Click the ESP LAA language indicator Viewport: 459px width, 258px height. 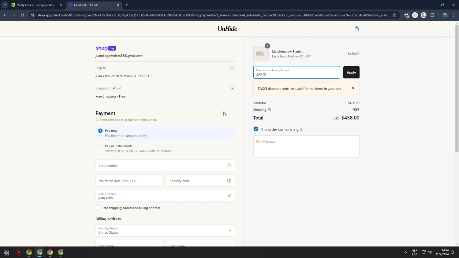[415, 252]
